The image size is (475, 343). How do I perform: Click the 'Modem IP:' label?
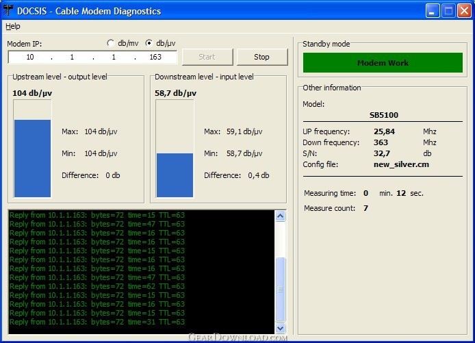pos(25,44)
